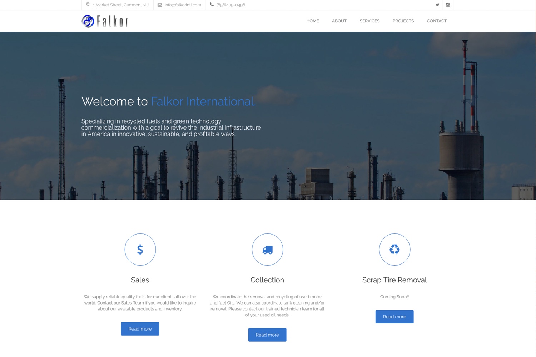Open the Projects menu item

(x=403, y=21)
